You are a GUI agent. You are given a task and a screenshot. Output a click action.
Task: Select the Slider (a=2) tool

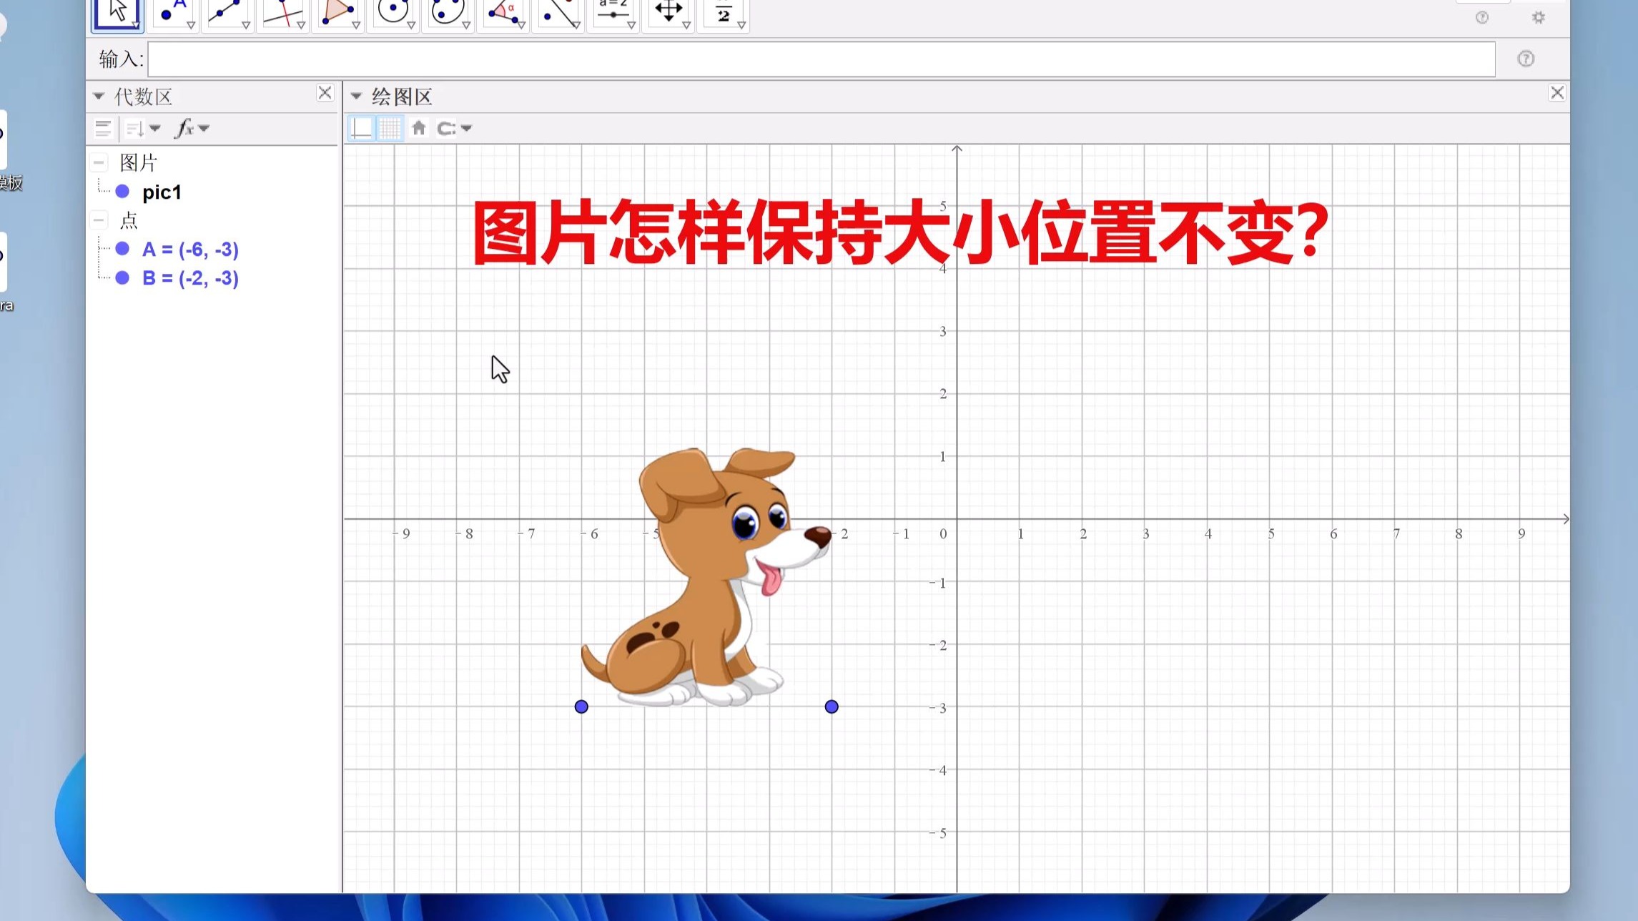(613, 11)
